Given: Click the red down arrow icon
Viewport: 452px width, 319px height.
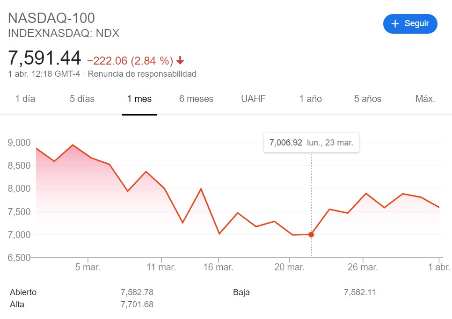Looking at the screenshot, I should (180, 60).
